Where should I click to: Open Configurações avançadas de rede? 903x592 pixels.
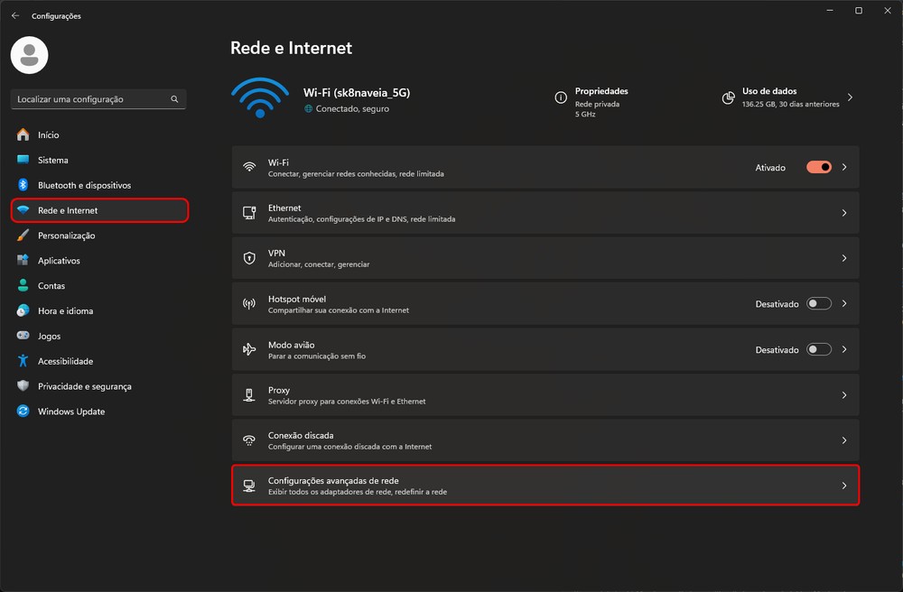tap(545, 486)
